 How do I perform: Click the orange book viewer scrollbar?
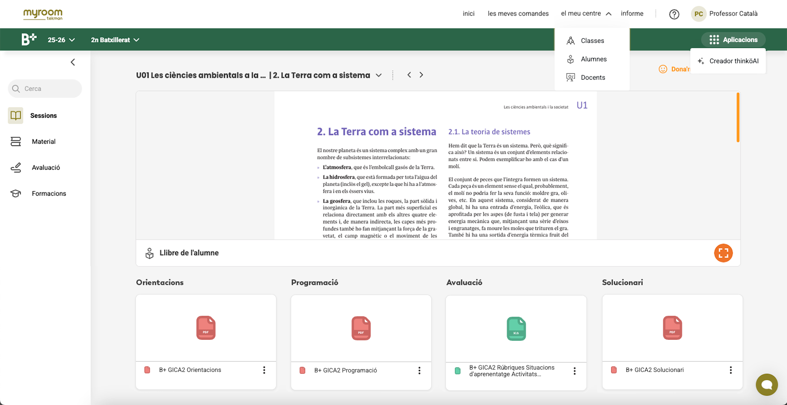[x=738, y=118]
